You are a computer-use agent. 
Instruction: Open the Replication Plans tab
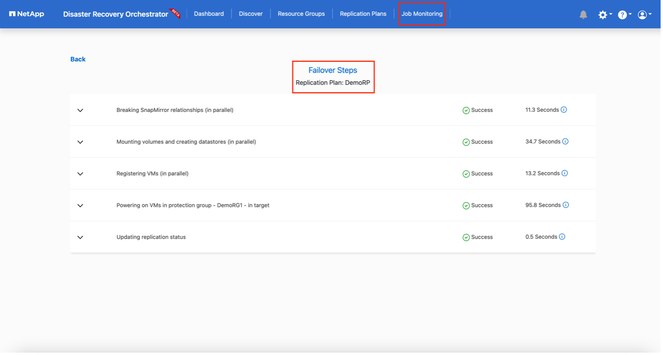(x=363, y=14)
